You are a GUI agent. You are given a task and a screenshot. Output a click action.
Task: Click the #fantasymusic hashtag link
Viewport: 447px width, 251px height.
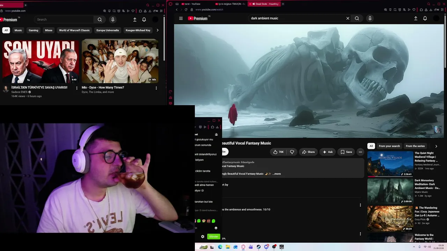click(x=231, y=162)
